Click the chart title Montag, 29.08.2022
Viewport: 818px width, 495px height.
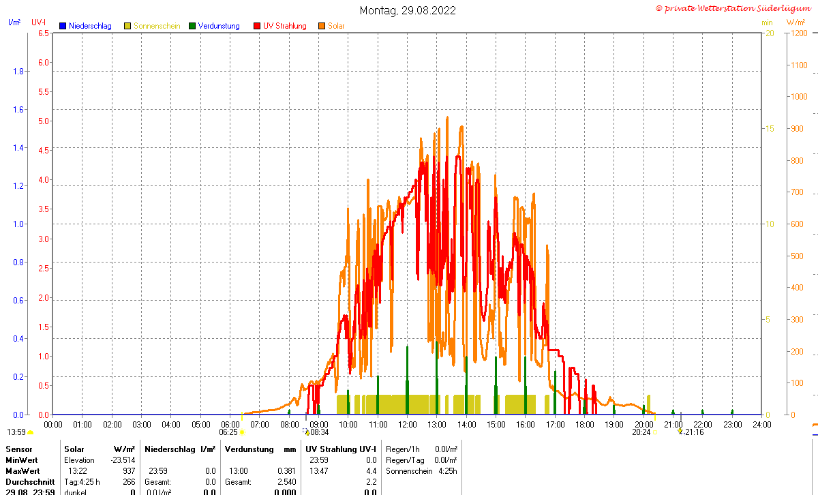coord(408,10)
